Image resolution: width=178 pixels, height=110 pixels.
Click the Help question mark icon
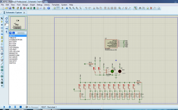point(49,8)
